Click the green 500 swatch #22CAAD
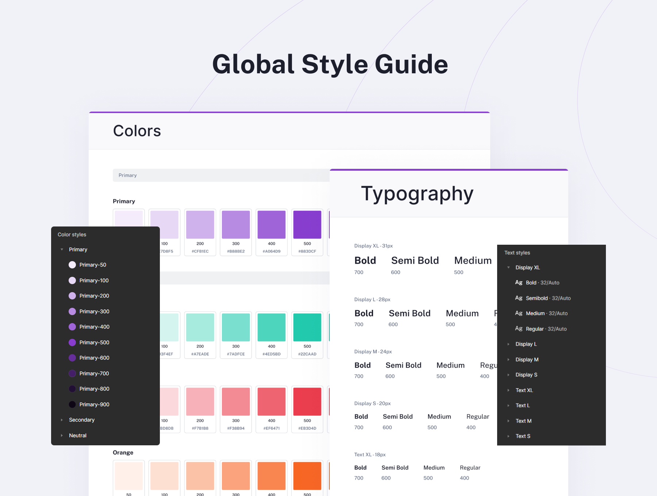Screen dimensions: 657x496 point(307,327)
